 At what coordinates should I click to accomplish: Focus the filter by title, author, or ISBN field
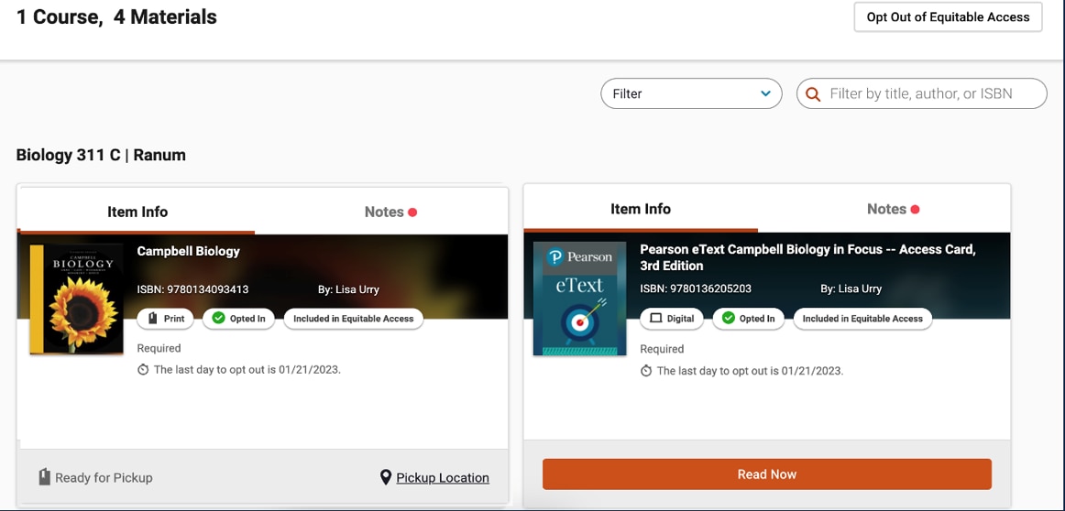pyautogui.click(x=922, y=93)
